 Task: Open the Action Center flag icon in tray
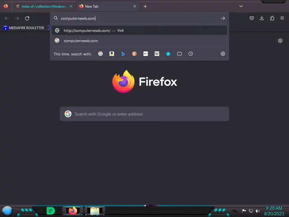(x=244, y=211)
